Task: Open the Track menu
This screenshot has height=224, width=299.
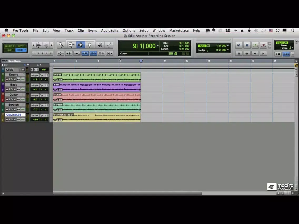Action: [x=69, y=30]
